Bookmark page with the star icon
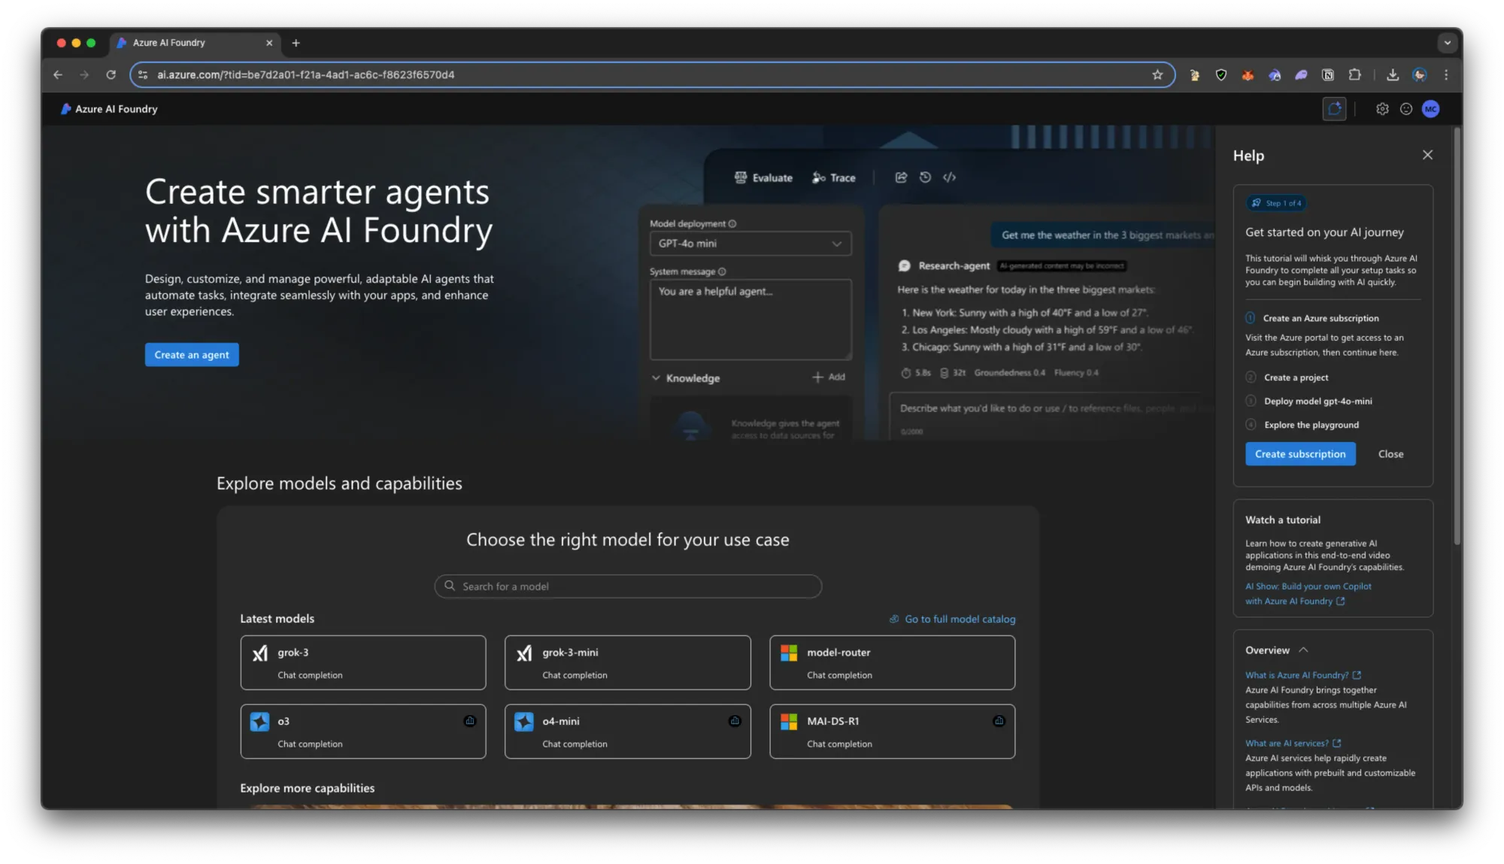 coord(1157,74)
